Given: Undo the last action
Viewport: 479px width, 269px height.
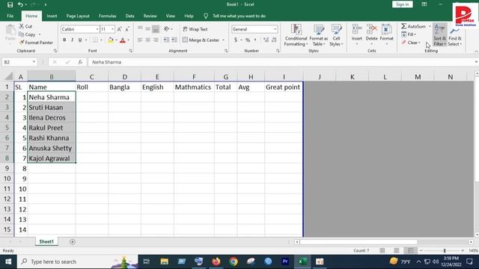Looking at the screenshot, I should pyautogui.click(x=20, y=4).
